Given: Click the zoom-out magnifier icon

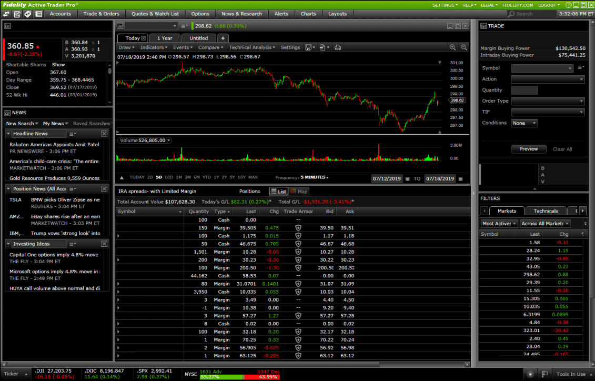Looking at the screenshot, I should coord(463,47).
